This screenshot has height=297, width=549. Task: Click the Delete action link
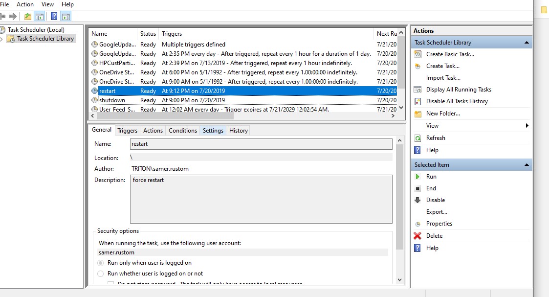tap(434, 236)
